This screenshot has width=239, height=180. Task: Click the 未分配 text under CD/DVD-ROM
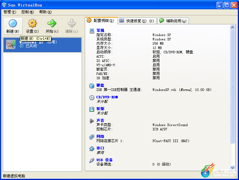[x=102, y=101]
